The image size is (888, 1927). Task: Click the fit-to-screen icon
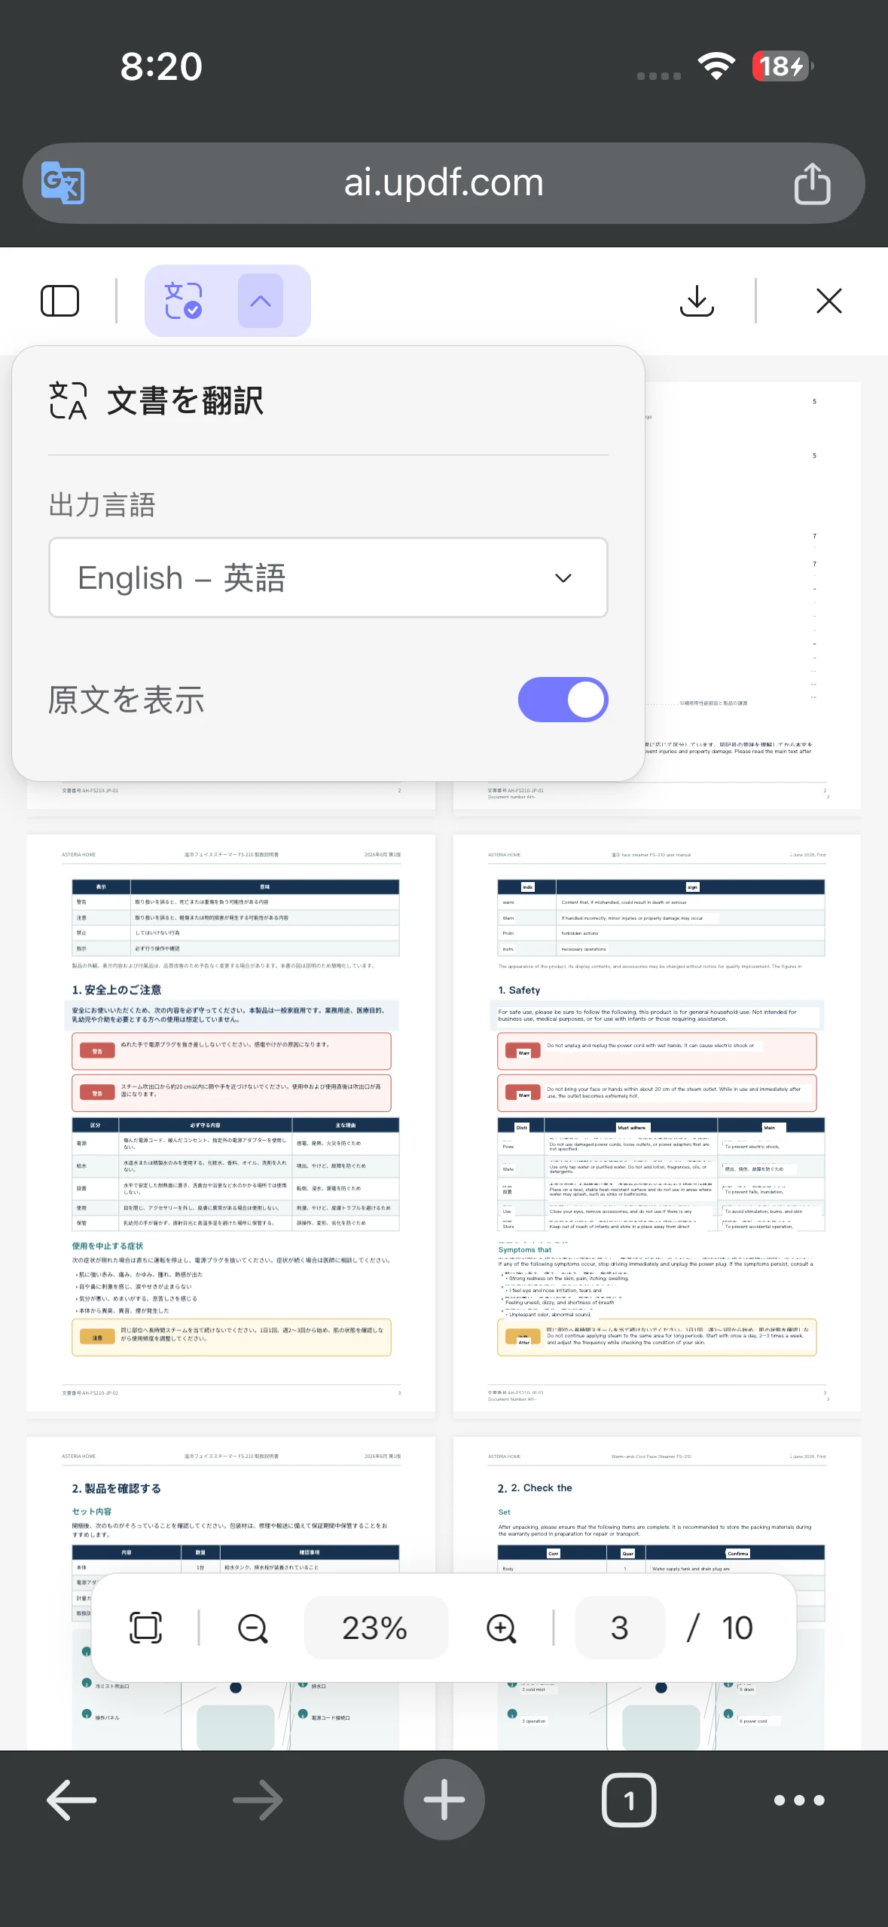pos(145,1628)
